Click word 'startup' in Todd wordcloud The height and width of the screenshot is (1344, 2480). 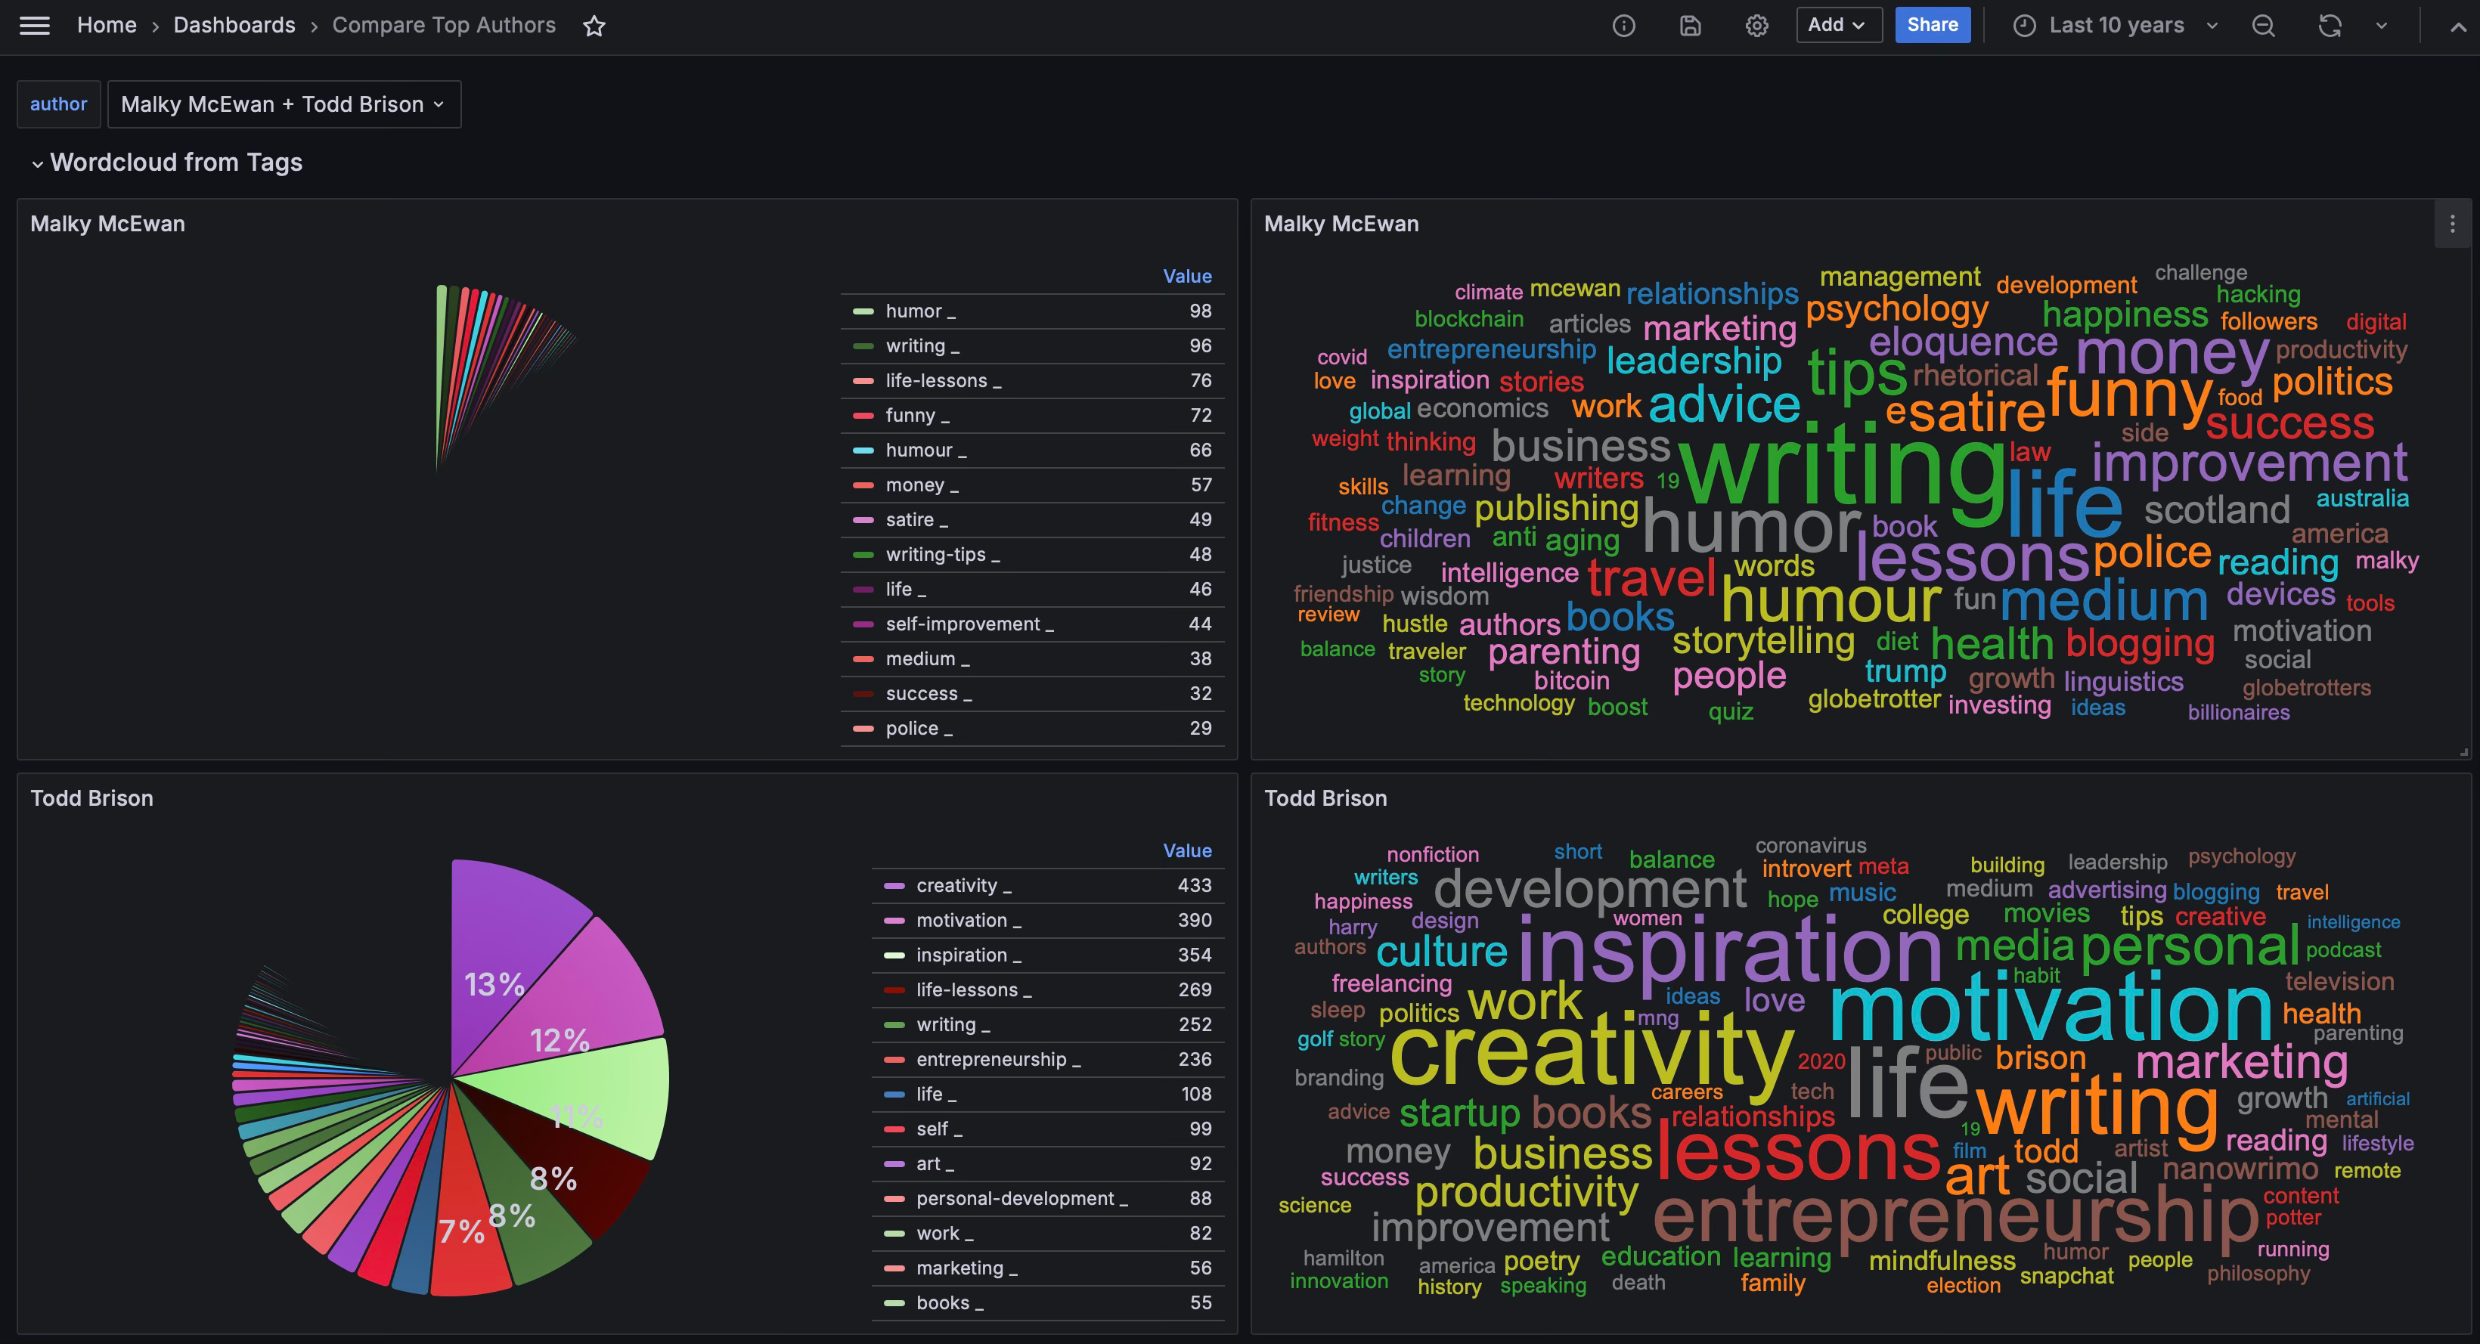tap(1459, 1113)
